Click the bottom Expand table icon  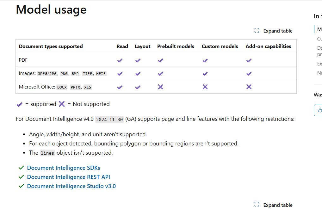click(257, 205)
